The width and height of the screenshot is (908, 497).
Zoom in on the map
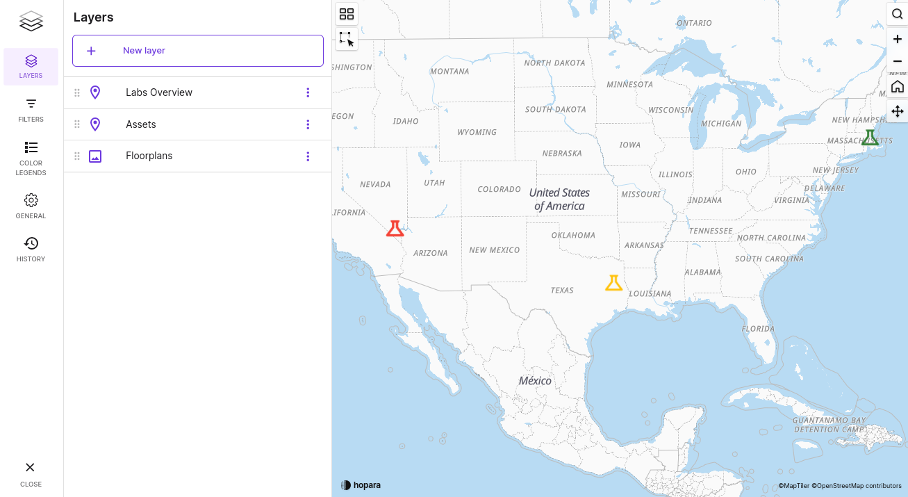coord(897,40)
